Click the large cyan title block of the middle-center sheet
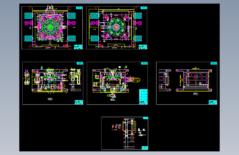This screenshot has width=239, height=155. pyautogui.click(x=143, y=97)
